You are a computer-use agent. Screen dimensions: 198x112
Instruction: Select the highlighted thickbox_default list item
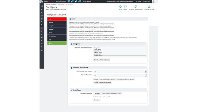pos(120,55)
